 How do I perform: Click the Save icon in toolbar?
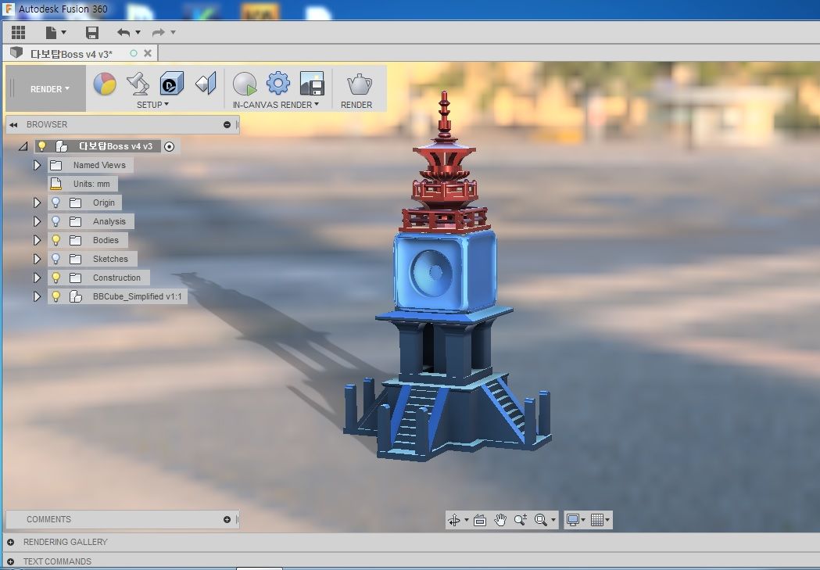coord(92,33)
